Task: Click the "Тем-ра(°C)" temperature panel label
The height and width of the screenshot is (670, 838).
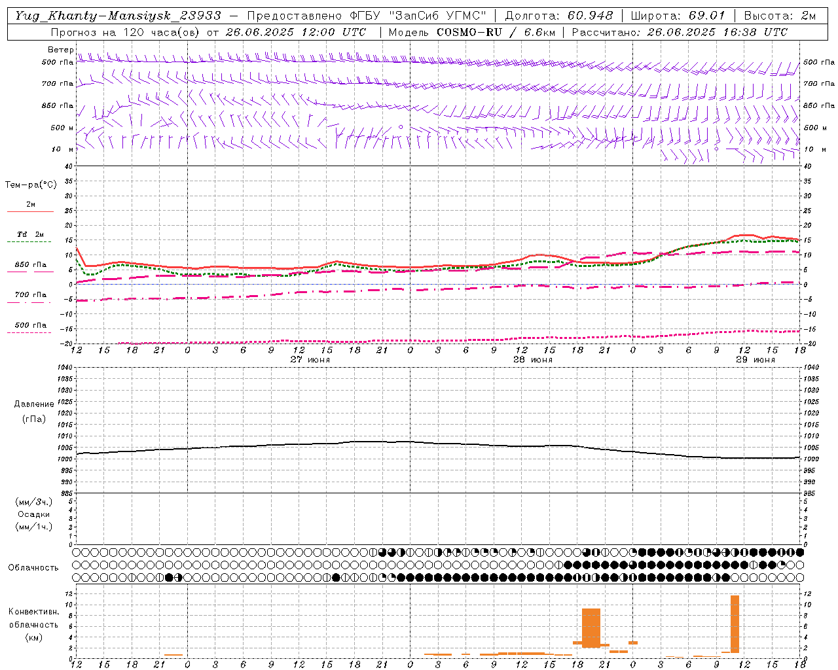Action: 31,185
